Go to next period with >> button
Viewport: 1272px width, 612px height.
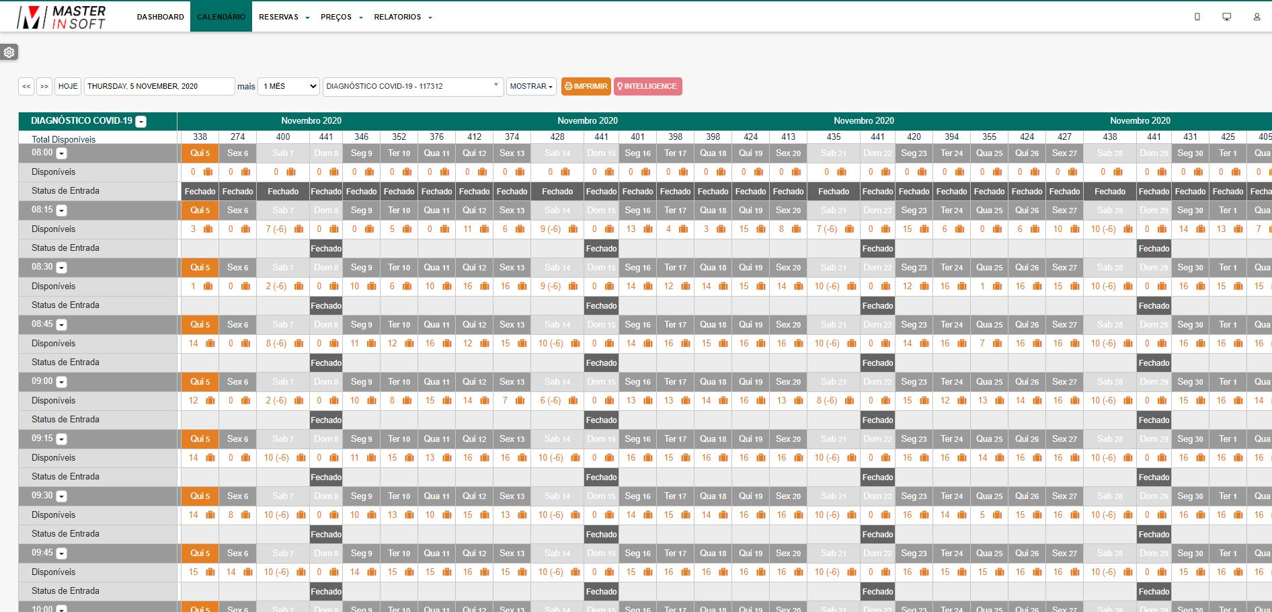44,86
